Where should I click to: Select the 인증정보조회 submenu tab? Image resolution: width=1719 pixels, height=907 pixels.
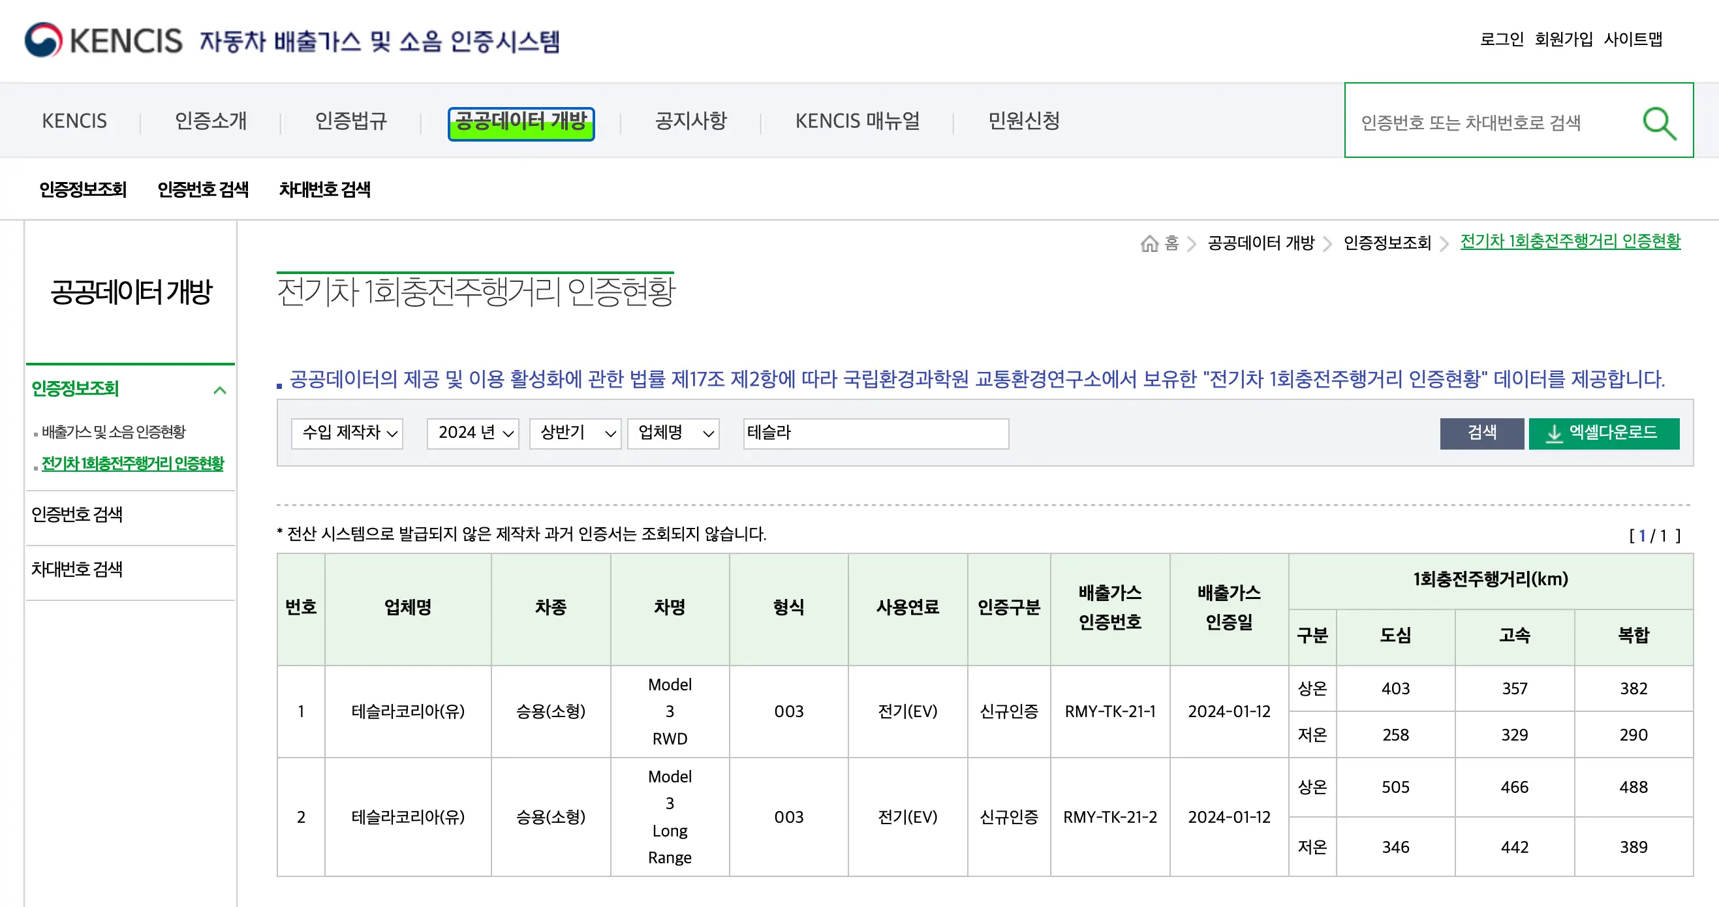pos(83,189)
